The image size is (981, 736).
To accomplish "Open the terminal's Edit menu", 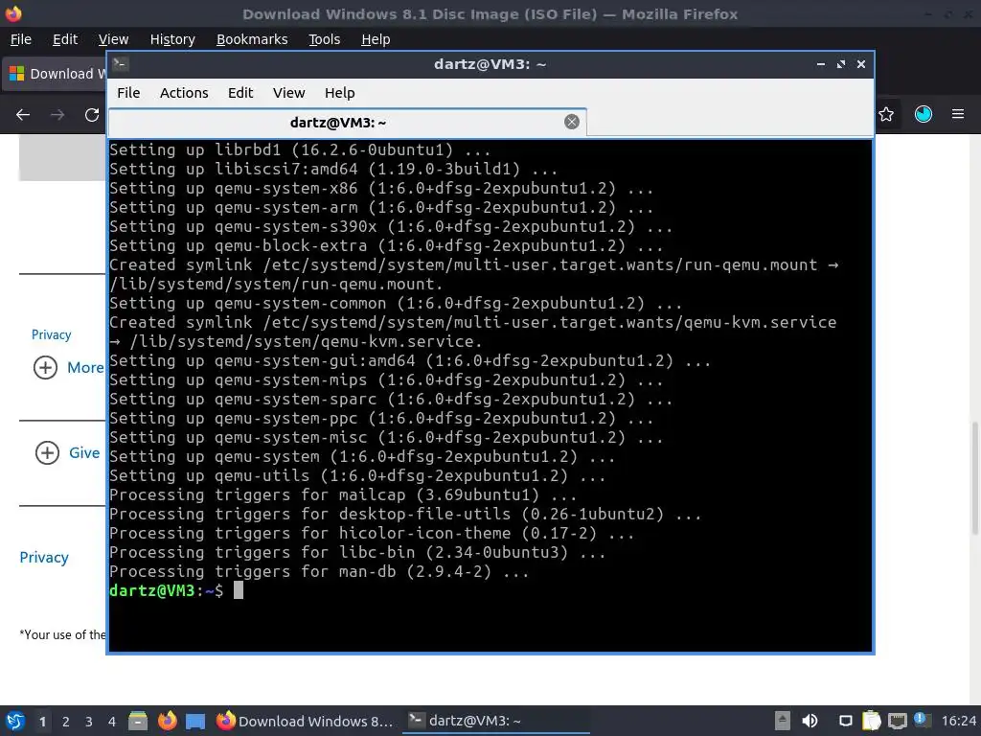I will click(x=240, y=93).
